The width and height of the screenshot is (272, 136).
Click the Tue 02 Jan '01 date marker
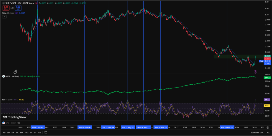38,128
